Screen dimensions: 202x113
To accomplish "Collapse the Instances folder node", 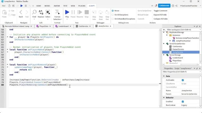I will (x=167, y=35).
